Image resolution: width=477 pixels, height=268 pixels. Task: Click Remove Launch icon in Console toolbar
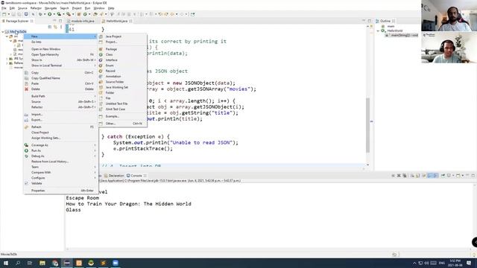399,176
